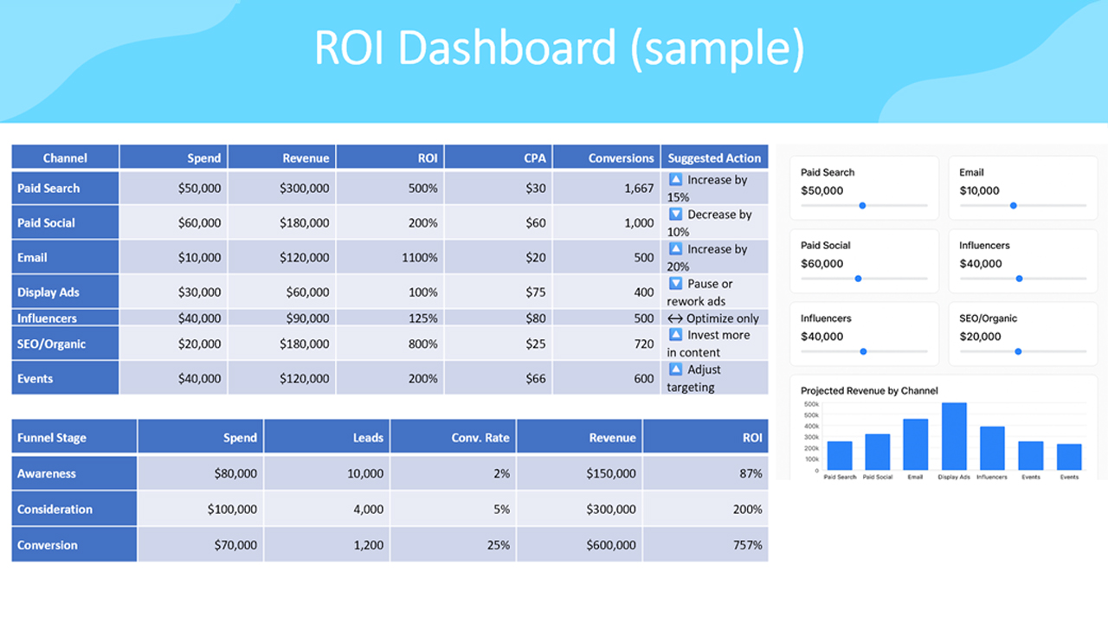Click the Conversions column header
The image size is (1108, 623).
click(x=621, y=157)
